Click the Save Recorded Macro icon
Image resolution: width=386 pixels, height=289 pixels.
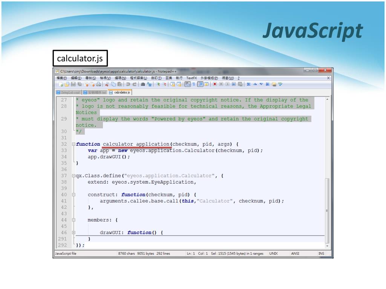[x=240, y=84]
